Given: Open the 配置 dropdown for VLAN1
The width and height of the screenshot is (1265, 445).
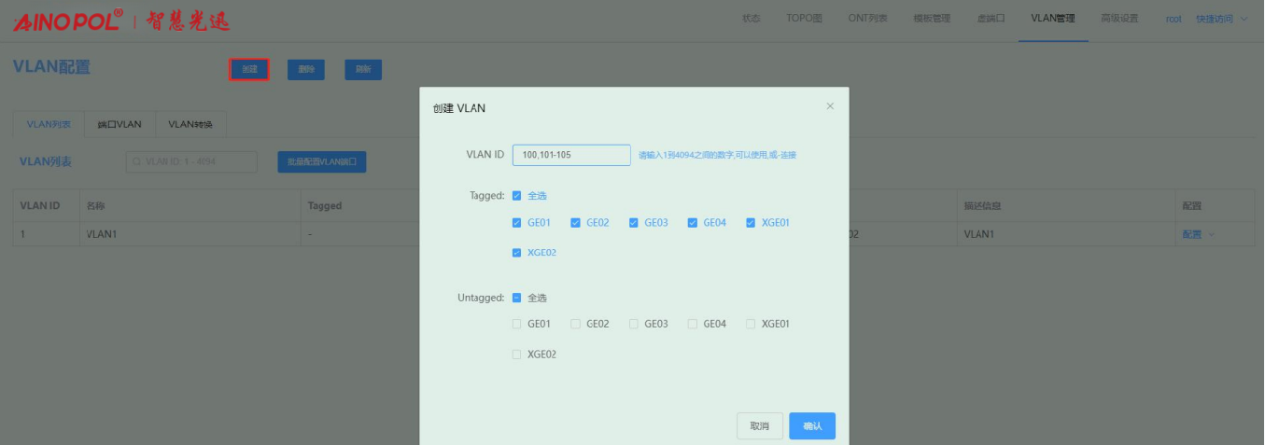Looking at the screenshot, I should (1198, 234).
